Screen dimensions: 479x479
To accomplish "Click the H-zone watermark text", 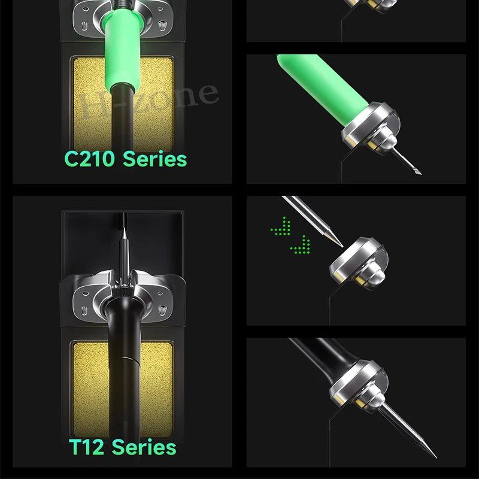I will 147,101.
